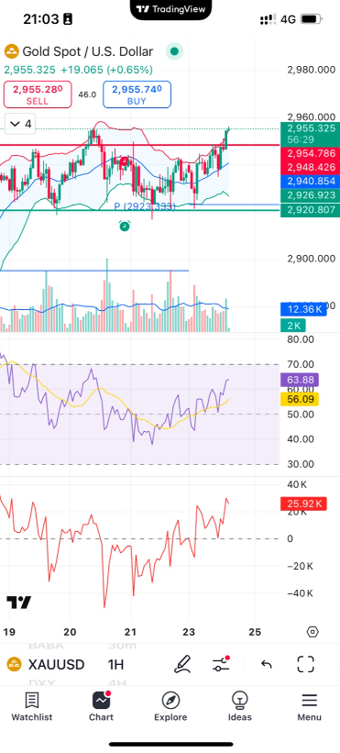Open chart scale settings hexagon icon

(313, 632)
